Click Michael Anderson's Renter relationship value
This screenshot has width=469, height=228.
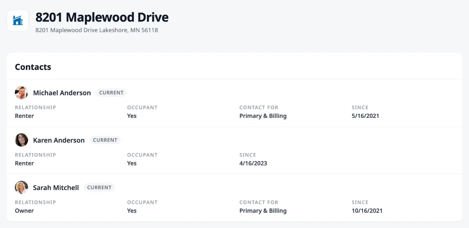tap(24, 116)
